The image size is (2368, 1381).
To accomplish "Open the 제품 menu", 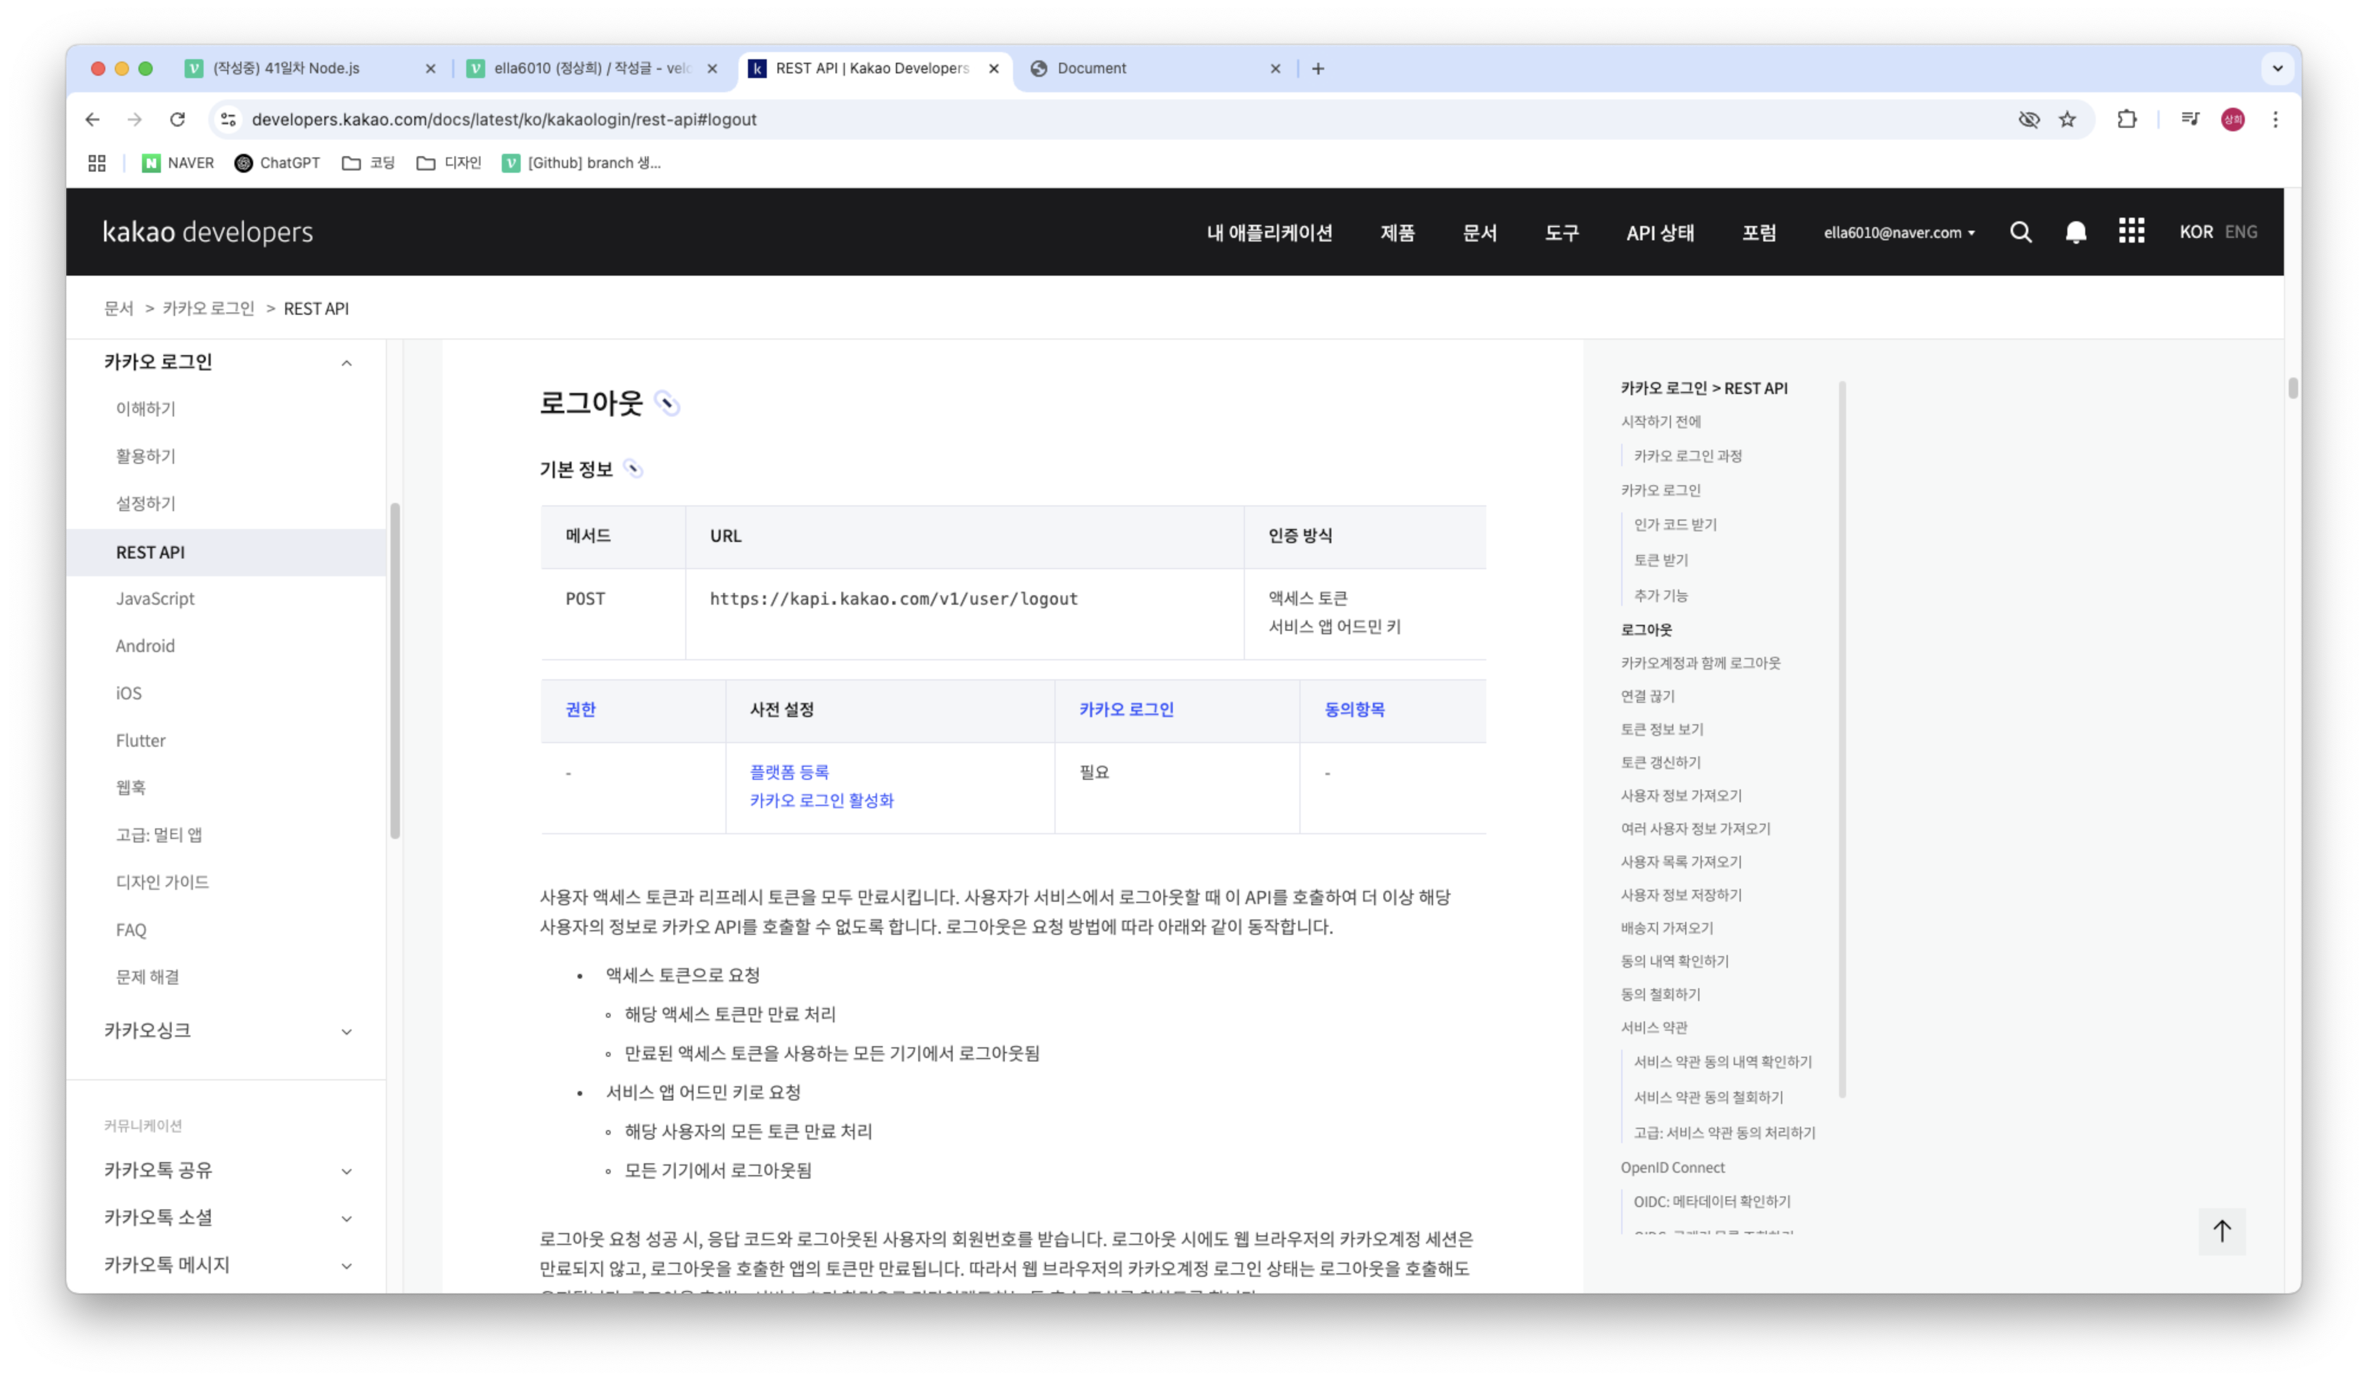I will pyautogui.click(x=1396, y=233).
